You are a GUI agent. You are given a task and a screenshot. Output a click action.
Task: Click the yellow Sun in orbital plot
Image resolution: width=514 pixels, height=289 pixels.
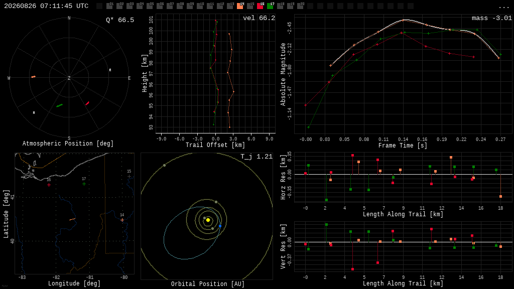(x=208, y=220)
